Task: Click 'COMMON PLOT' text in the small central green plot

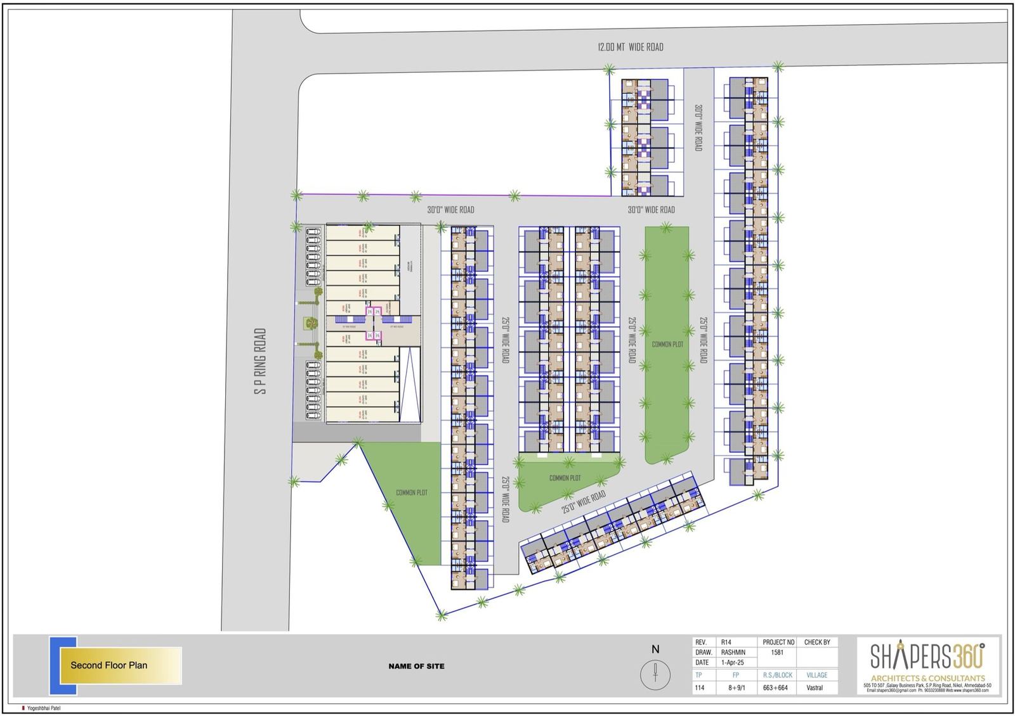Action: pos(565,478)
